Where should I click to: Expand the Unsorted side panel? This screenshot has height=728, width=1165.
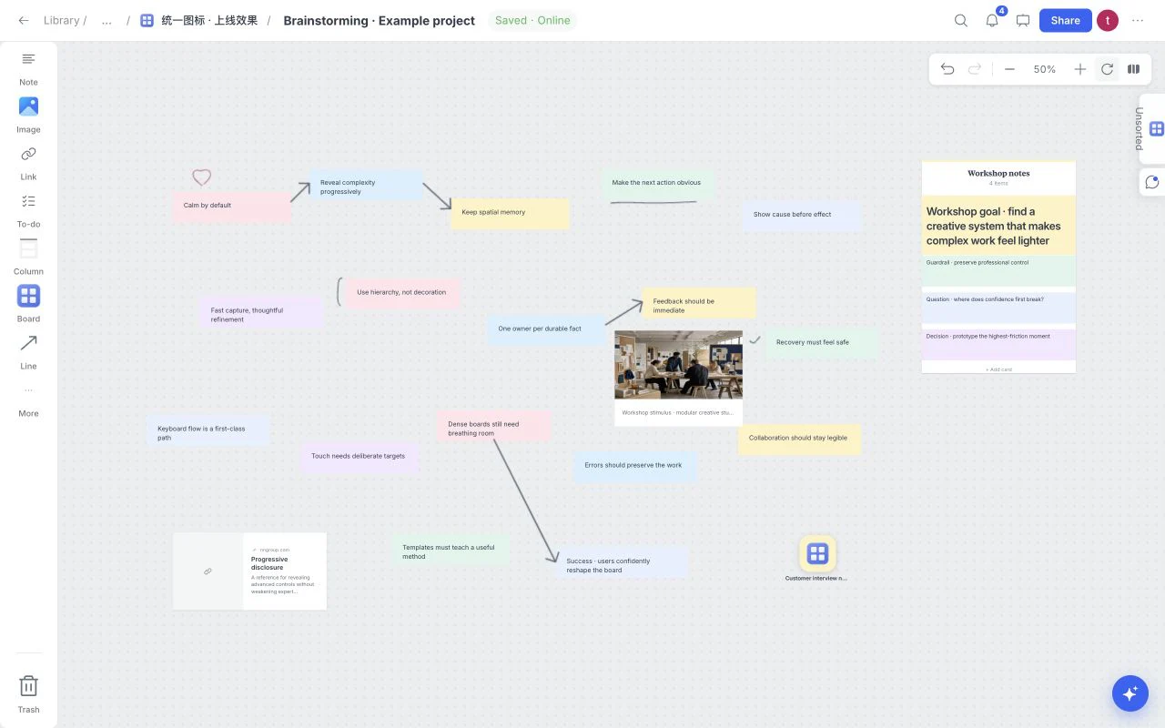(1151, 129)
